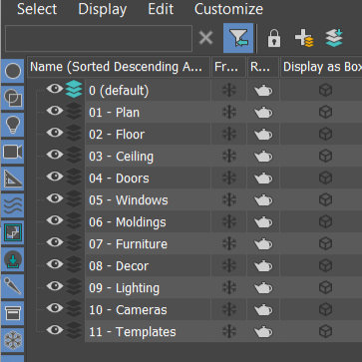Image resolution: width=362 pixels, height=362 pixels.
Task: Toggle Display Cameras filter icon
Action: (x=13, y=152)
